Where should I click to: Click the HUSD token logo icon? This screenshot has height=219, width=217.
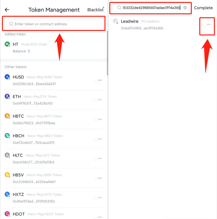[7, 77]
